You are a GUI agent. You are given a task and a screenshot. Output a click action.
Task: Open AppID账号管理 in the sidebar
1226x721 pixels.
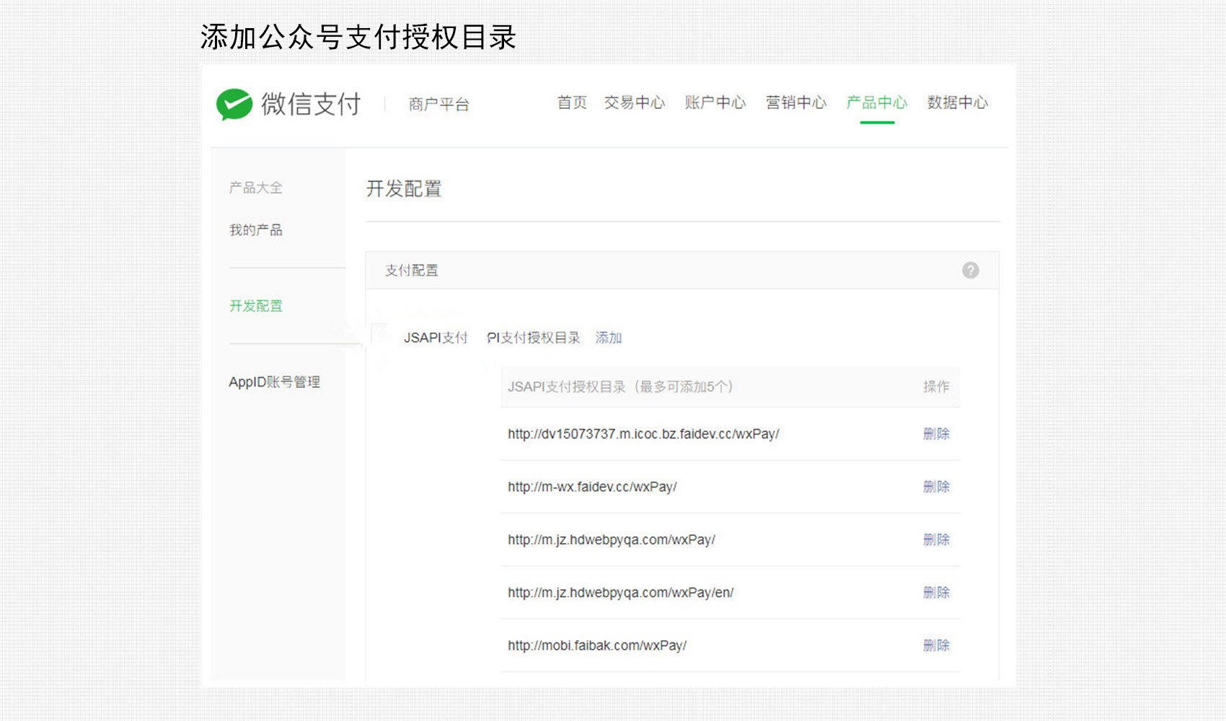pyautogui.click(x=275, y=382)
